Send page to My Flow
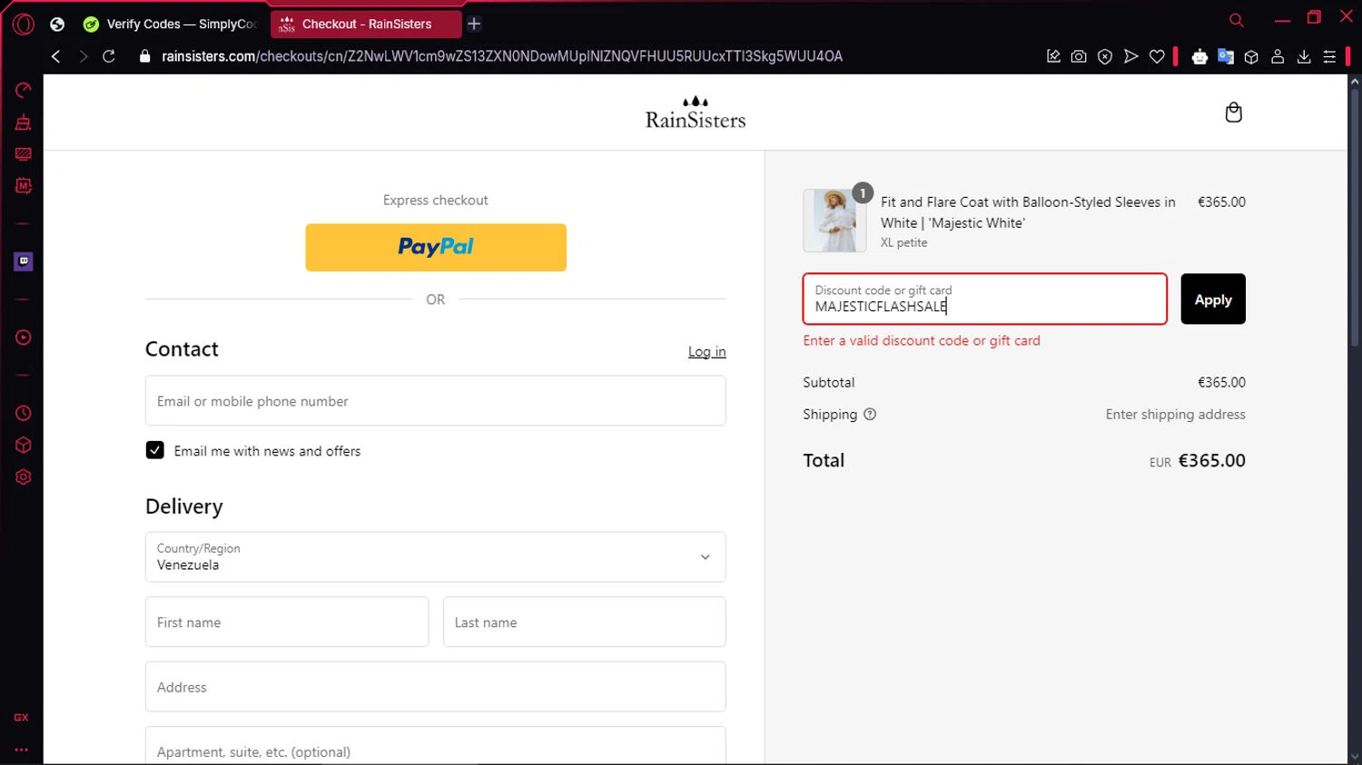 [x=1130, y=56]
